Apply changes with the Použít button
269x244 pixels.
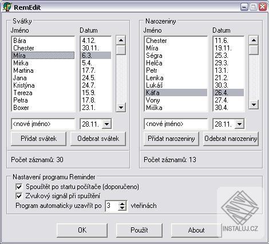139,230
